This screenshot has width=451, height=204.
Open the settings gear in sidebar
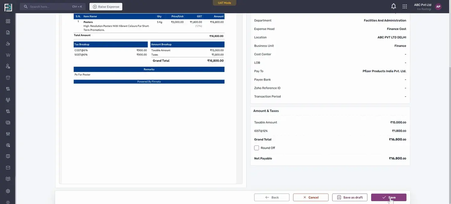(8, 191)
